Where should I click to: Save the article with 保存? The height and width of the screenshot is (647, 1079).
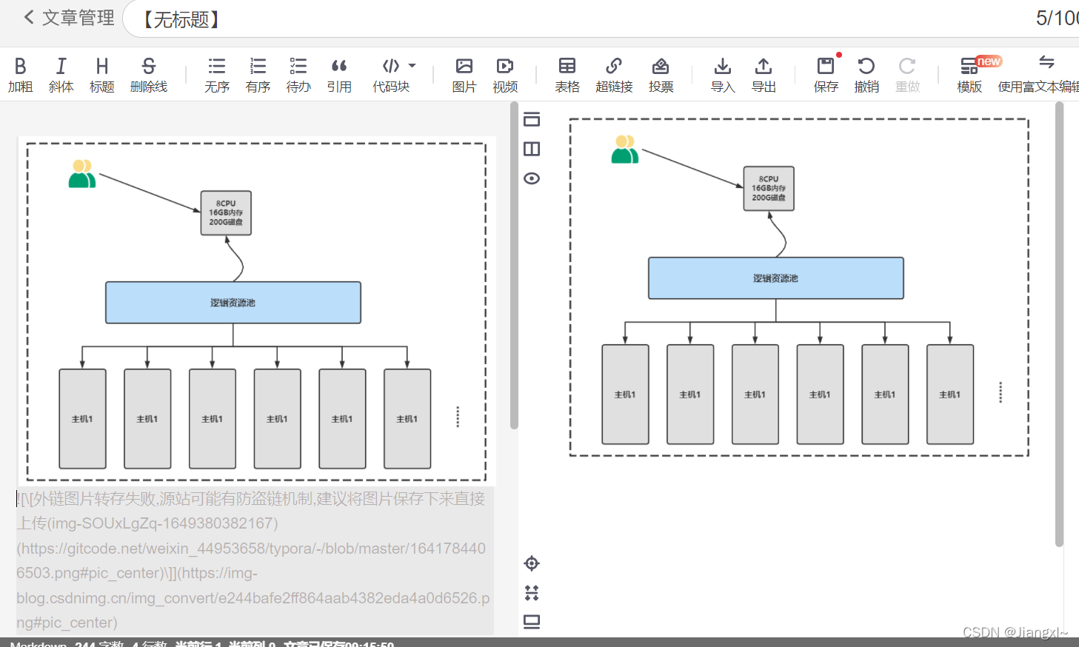(x=826, y=76)
